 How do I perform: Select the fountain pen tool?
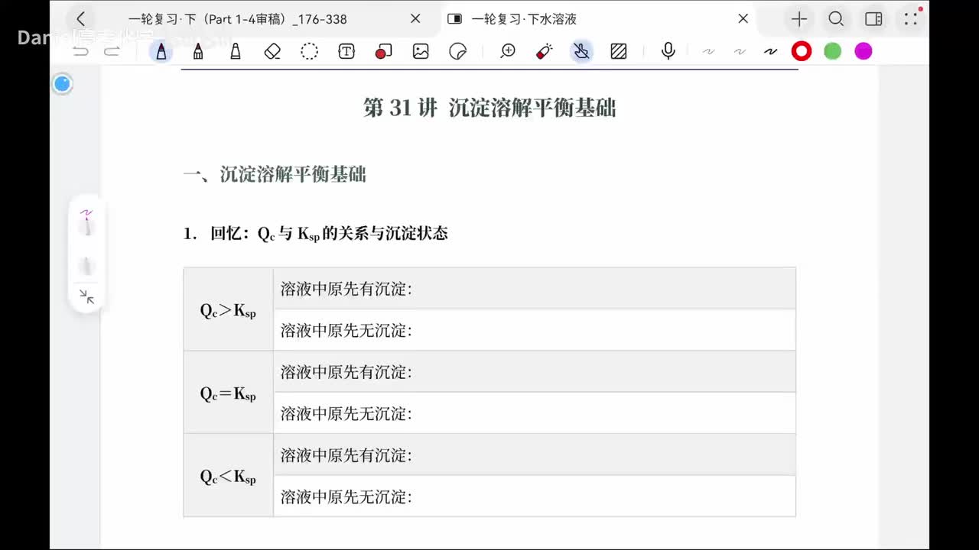pos(161,51)
